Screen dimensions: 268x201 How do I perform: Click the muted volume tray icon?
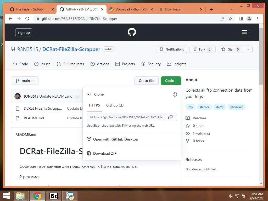tap(231, 196)
